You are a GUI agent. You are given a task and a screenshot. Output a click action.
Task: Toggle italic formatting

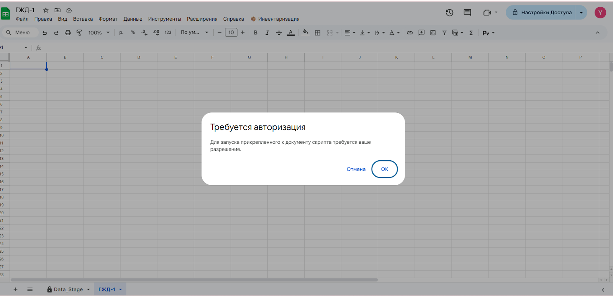pyautogui.click(x=267, y=33)
